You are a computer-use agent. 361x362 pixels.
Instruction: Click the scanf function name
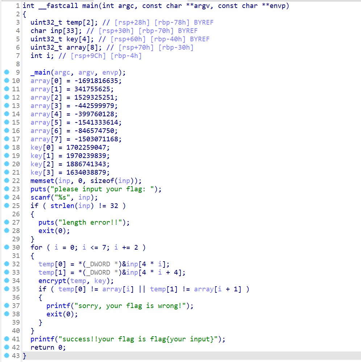41,197
